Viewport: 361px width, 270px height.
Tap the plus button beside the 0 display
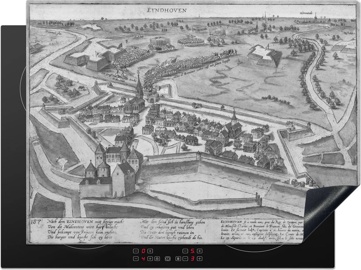tap(150, 251)
